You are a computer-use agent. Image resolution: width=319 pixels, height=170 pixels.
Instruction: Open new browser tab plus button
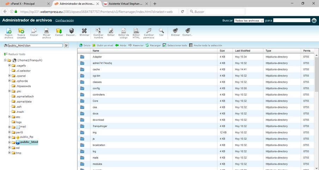155,4
